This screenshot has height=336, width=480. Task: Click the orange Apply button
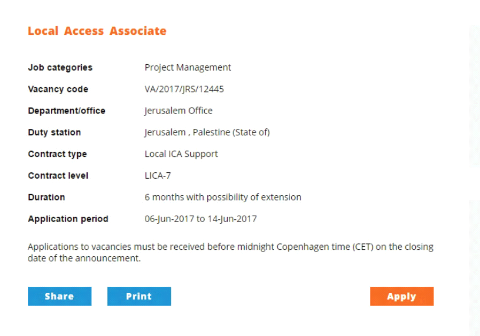pos(401,296)
